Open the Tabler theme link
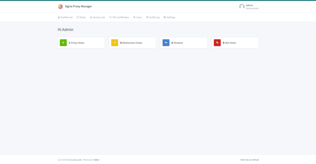 click(96, 160)
